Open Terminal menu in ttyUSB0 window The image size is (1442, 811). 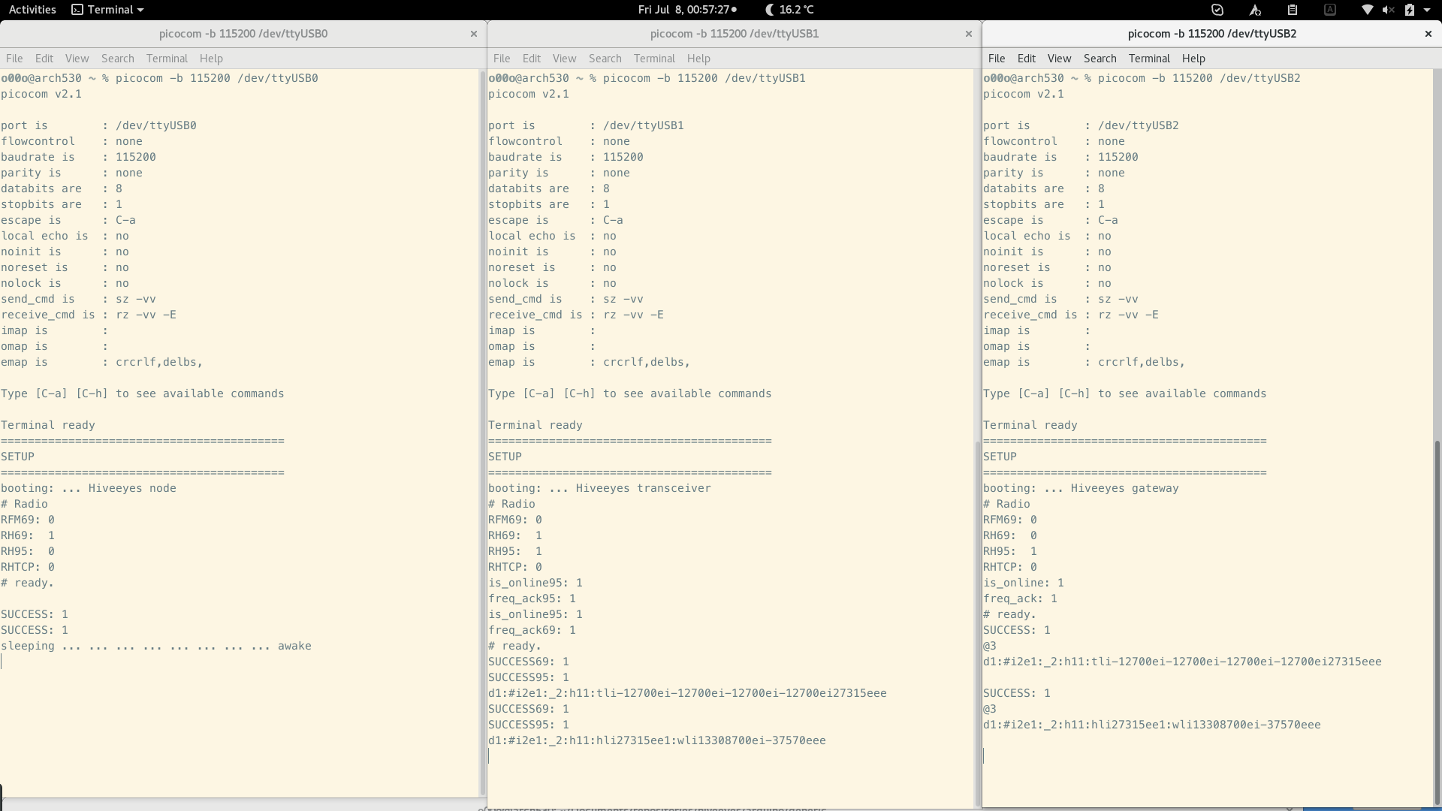click(x=167, y=59)
